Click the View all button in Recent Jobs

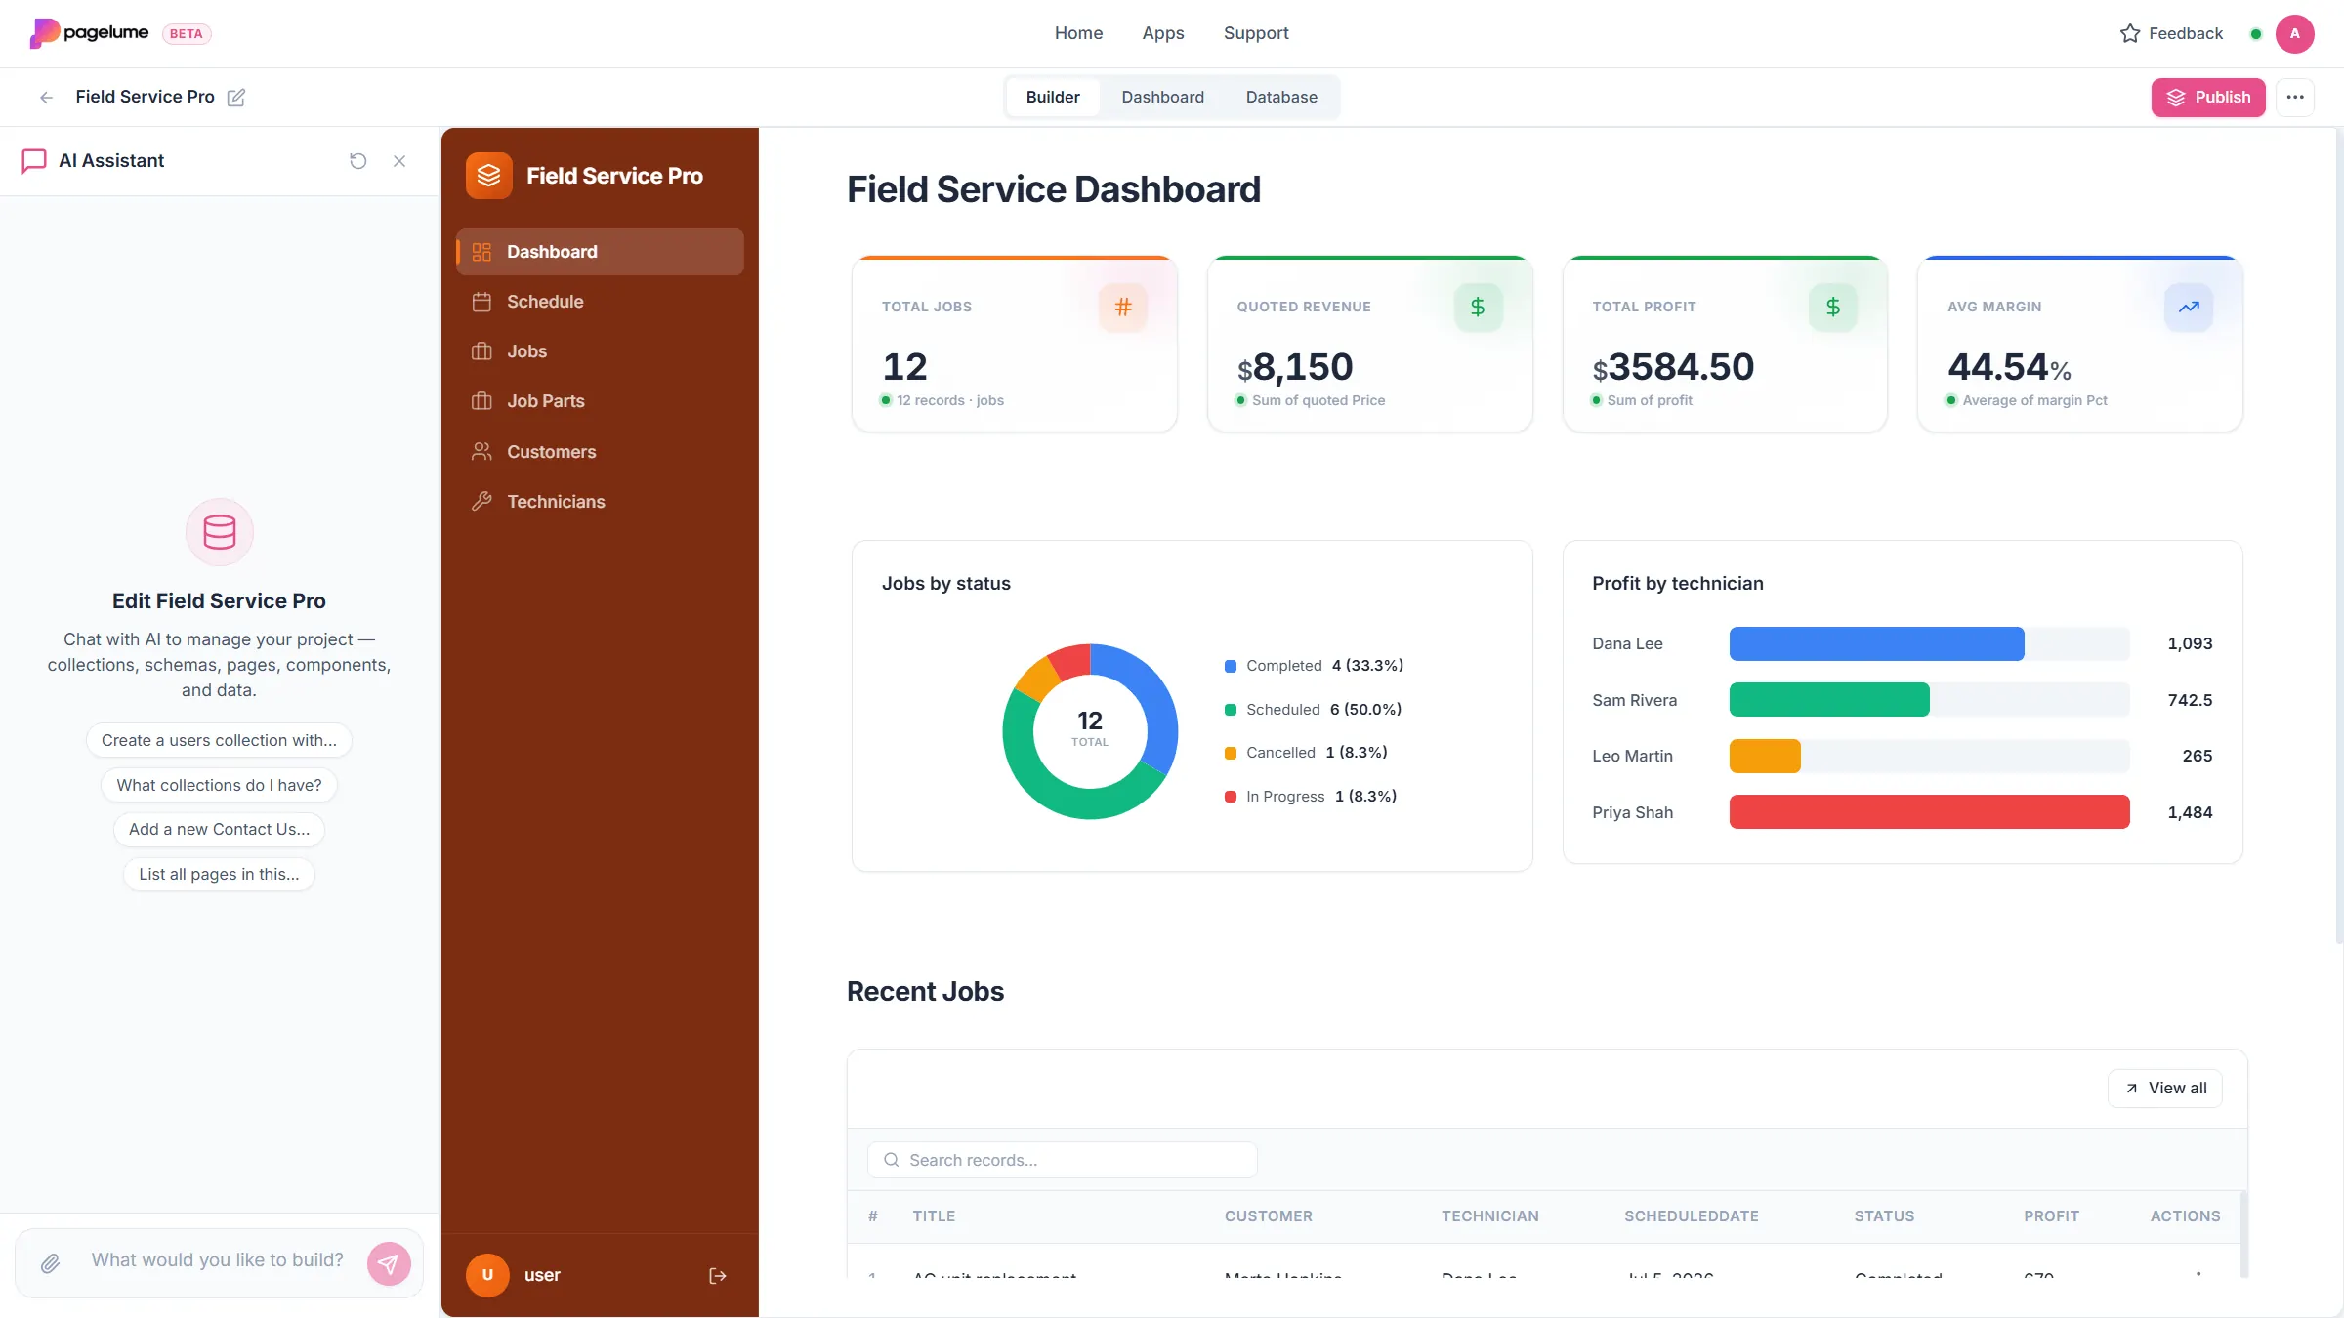pos(2165,1089)
